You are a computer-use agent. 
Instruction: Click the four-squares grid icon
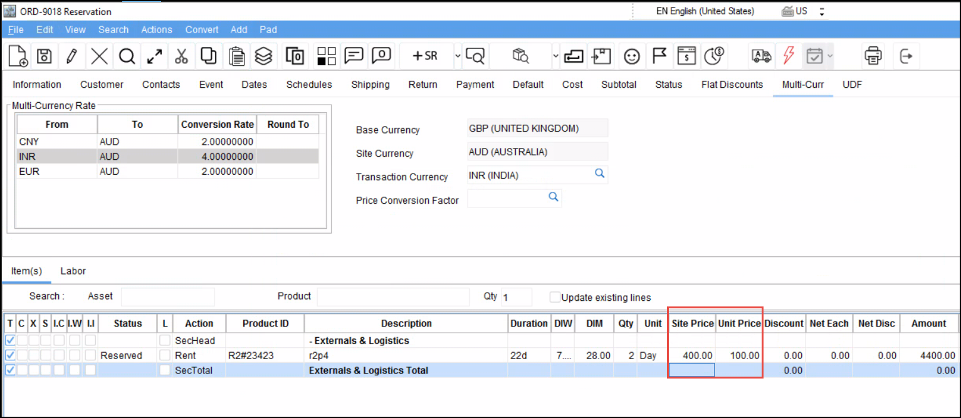click(x=326, y=56)
